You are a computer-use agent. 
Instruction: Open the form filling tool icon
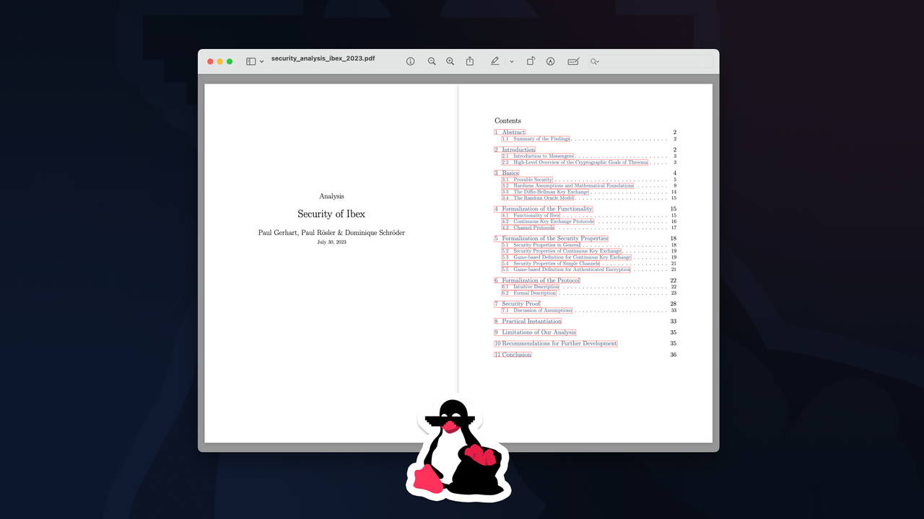(x=573, y=61)
